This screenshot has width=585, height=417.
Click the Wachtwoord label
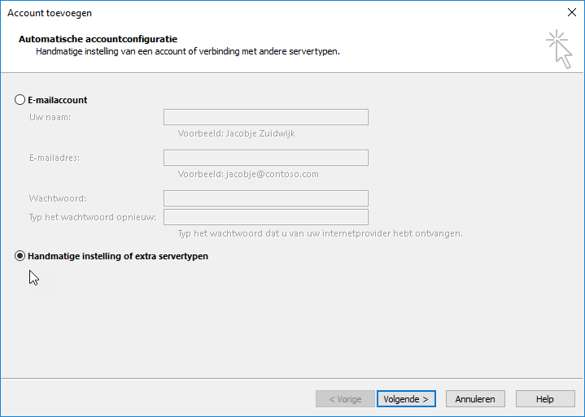coord(58,198)
